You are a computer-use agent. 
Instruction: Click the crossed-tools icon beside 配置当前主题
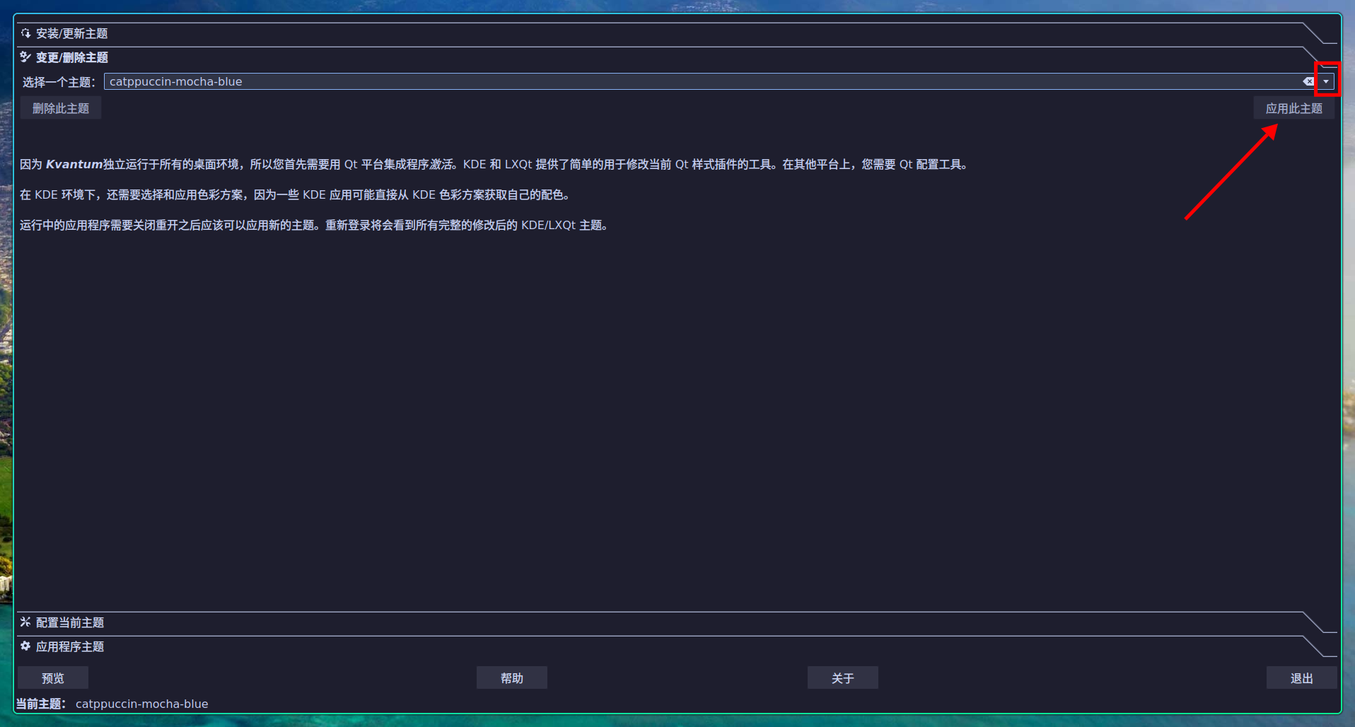(x=25, y=622)
